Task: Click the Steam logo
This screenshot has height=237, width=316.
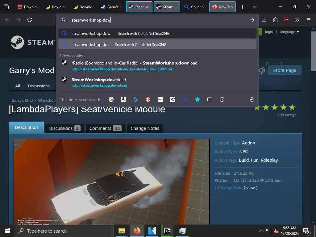Action: coord(33,42)
